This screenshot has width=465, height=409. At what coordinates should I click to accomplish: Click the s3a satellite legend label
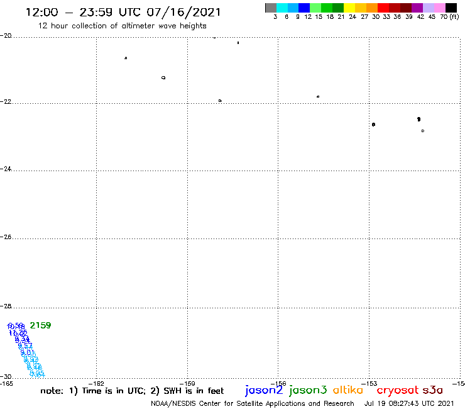(x=432, y=390)
